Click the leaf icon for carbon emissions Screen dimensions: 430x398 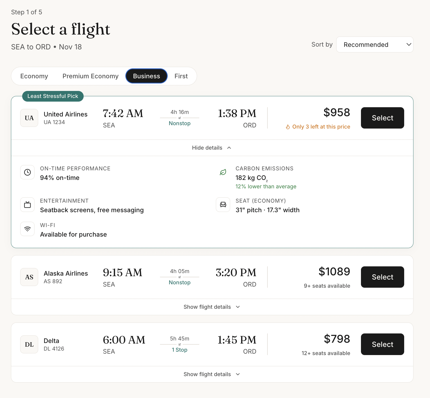point(223,172)
